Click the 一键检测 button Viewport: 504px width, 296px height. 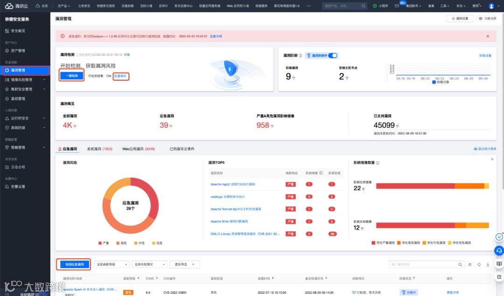[x=72, y=76]
